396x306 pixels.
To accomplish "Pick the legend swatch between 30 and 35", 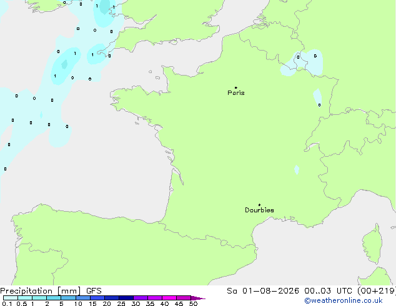I will tap(141, 298).
